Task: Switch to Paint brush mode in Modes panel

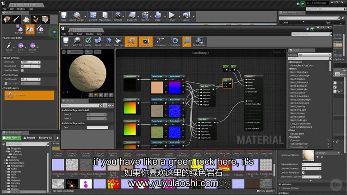Action: [x=16, y=19]
